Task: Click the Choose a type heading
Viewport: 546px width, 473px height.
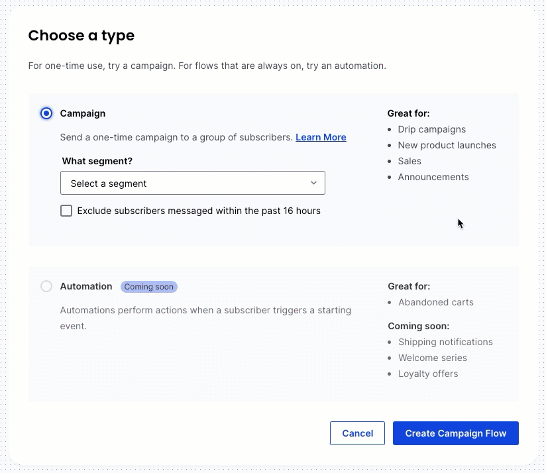Action: coord(81,36)
